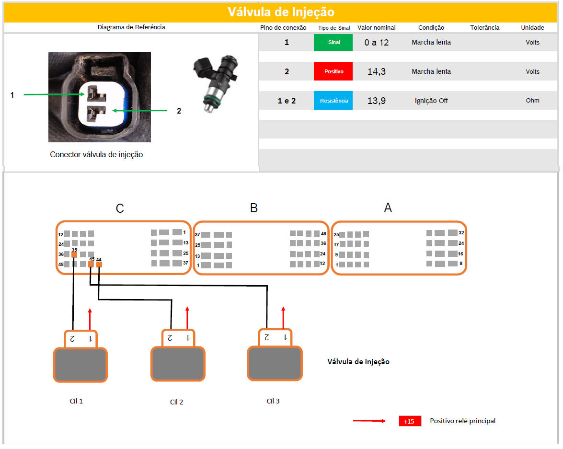
Task: Click the Pino de conexão column header
Action: pos(283,28)
